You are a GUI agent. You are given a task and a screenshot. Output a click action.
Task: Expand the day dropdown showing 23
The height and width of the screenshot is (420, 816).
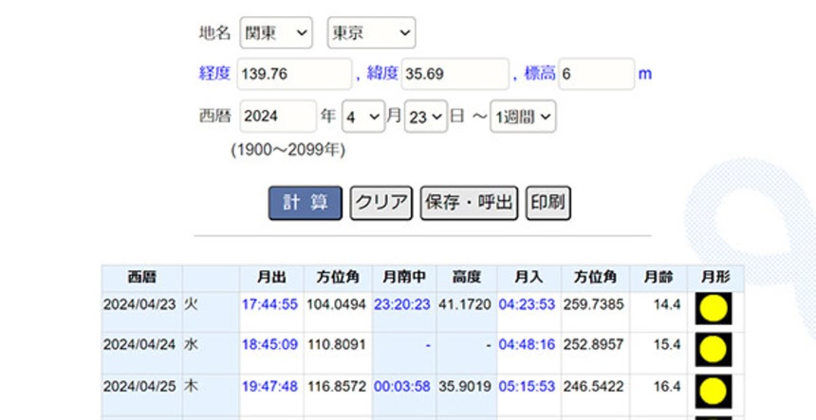[x=425, y=117]
